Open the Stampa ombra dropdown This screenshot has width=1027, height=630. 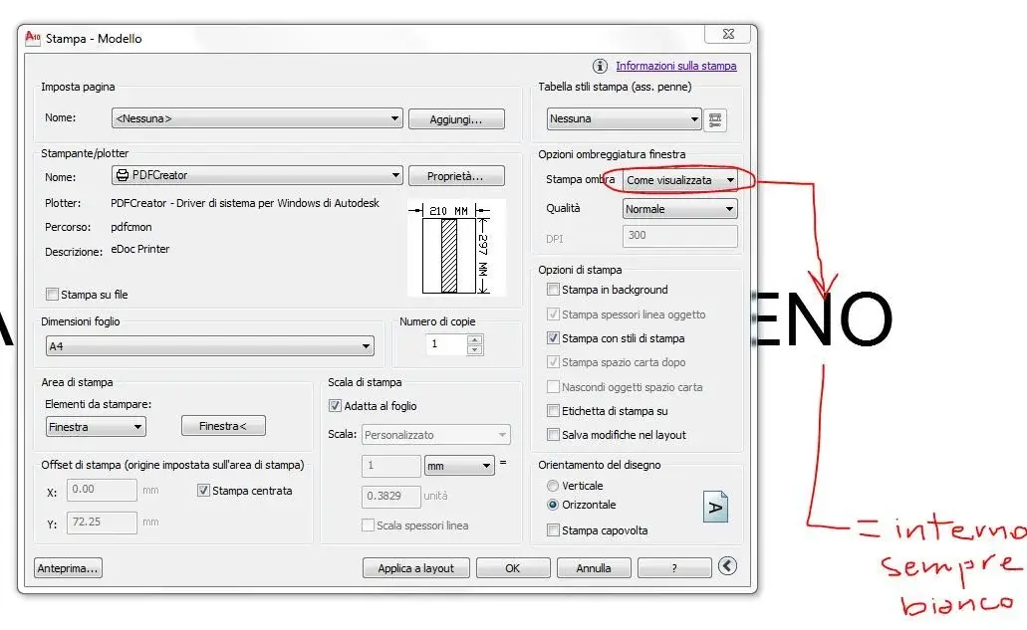[680, 180]
